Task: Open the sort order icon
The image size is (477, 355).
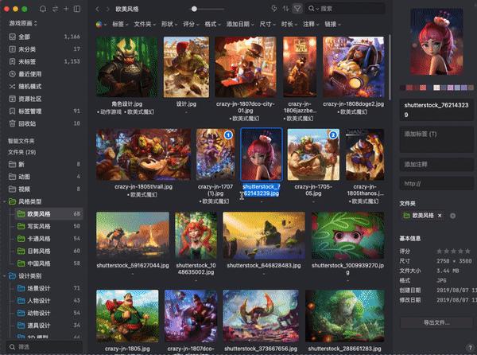Action: point(285,9)
